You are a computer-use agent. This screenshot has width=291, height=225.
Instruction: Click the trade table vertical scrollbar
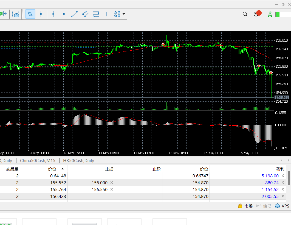(289, 178)
